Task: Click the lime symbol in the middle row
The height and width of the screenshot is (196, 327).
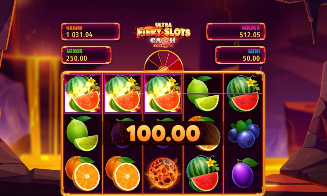Action: coord(82,133)
